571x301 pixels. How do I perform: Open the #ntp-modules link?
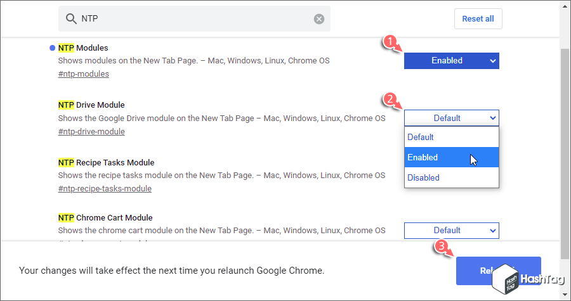[83, 74]
